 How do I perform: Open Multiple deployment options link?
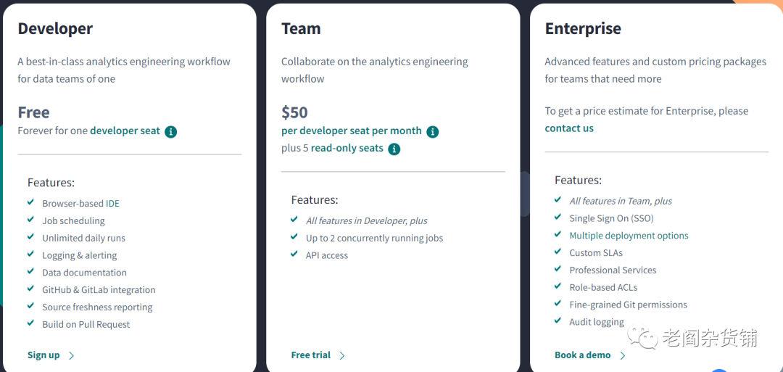click(629, 236)
